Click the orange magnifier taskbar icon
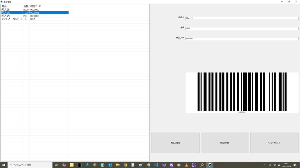This screenshot has height=168, width=300. [x=202, y=165]
